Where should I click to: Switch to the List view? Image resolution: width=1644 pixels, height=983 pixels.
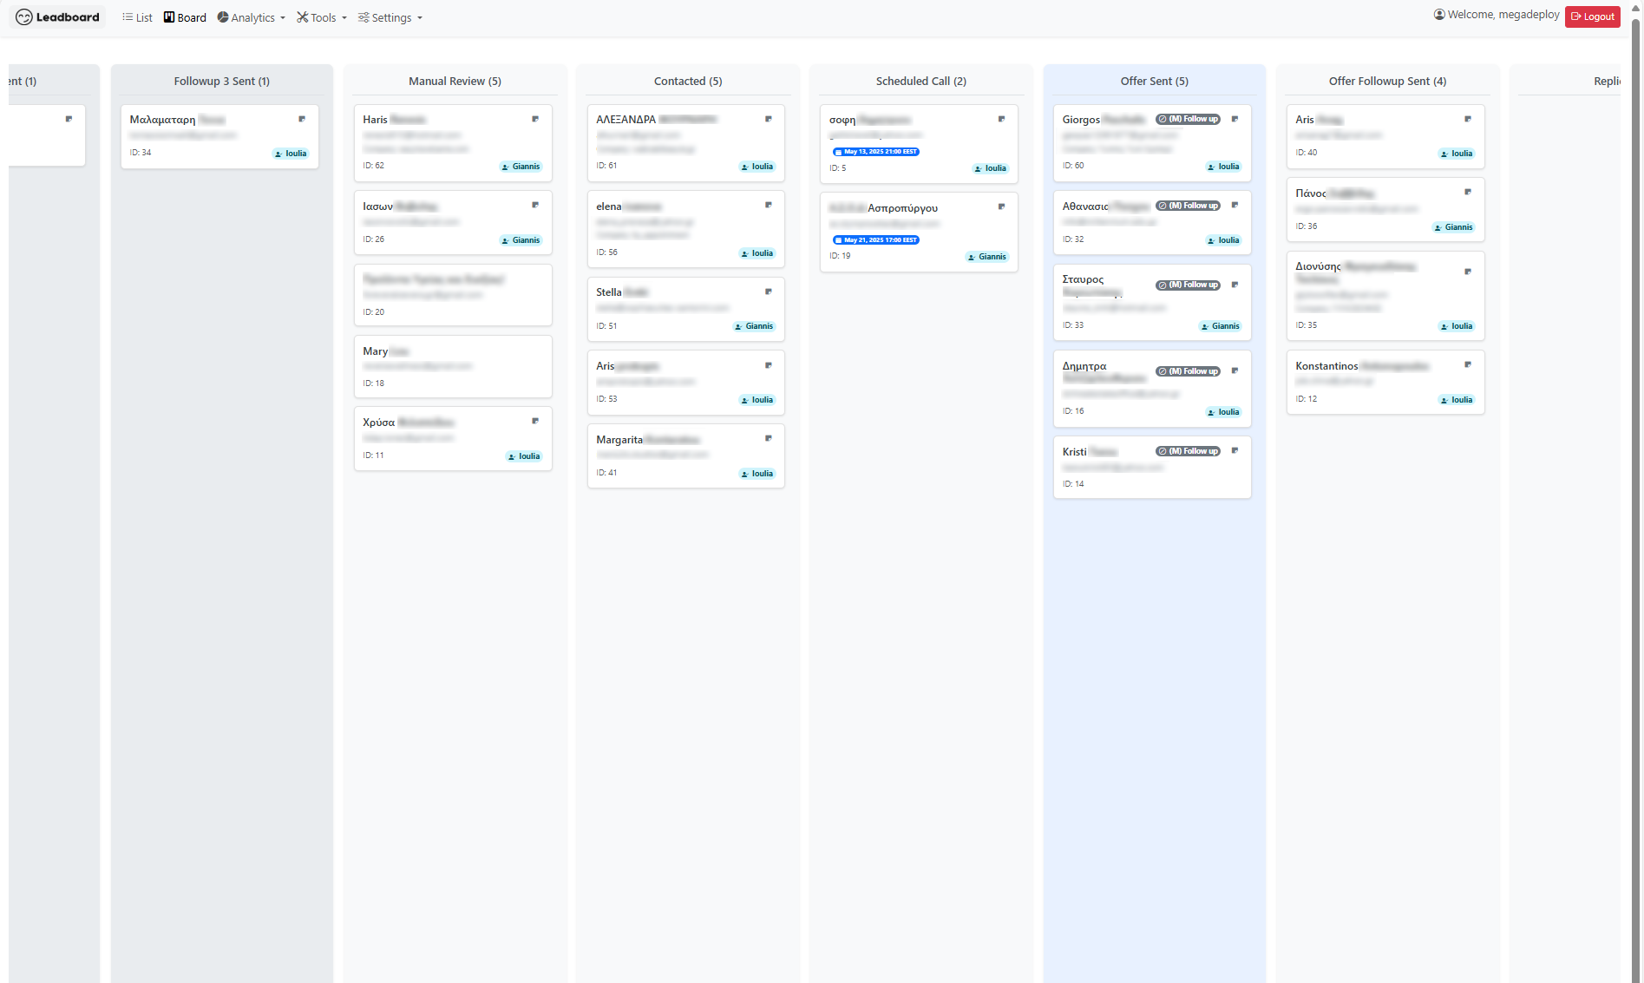pyautogui.click(x=137, y=17)
